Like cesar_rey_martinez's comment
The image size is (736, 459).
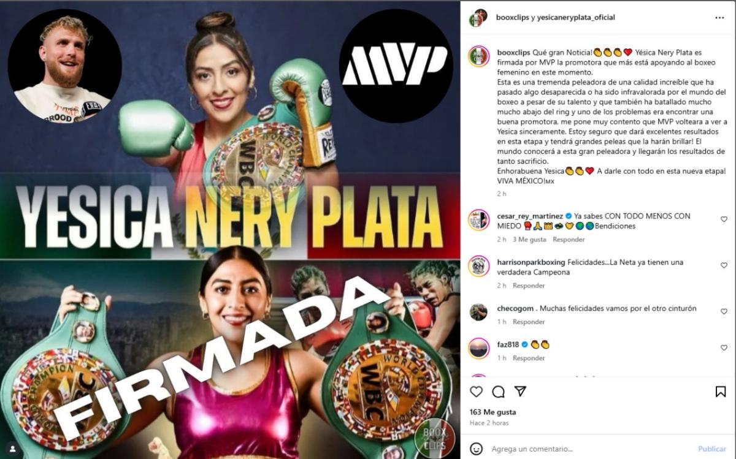tap(724, 219)
